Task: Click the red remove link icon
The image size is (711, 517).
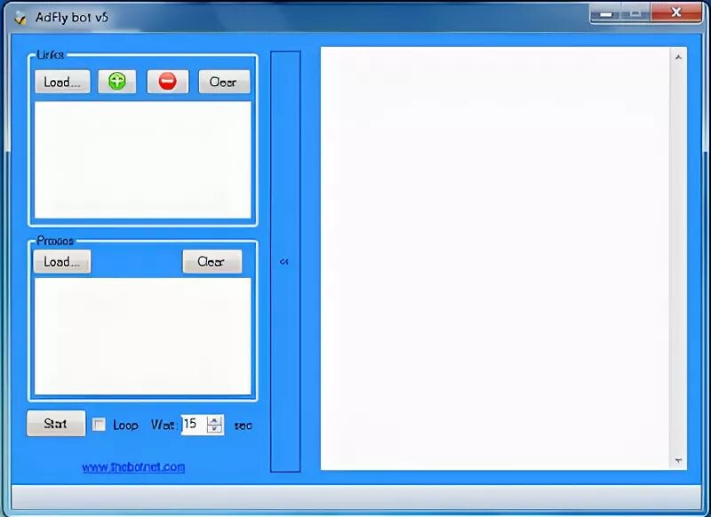Action: 168,82
